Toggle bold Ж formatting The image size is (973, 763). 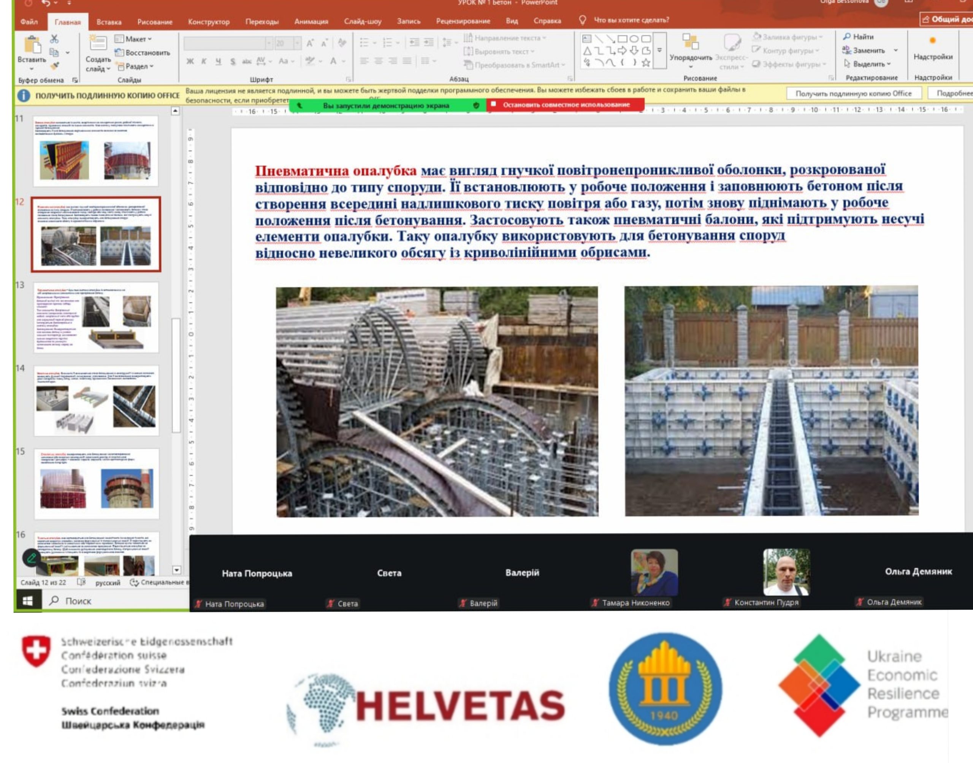pyautogui.click(x=190, y=62)
